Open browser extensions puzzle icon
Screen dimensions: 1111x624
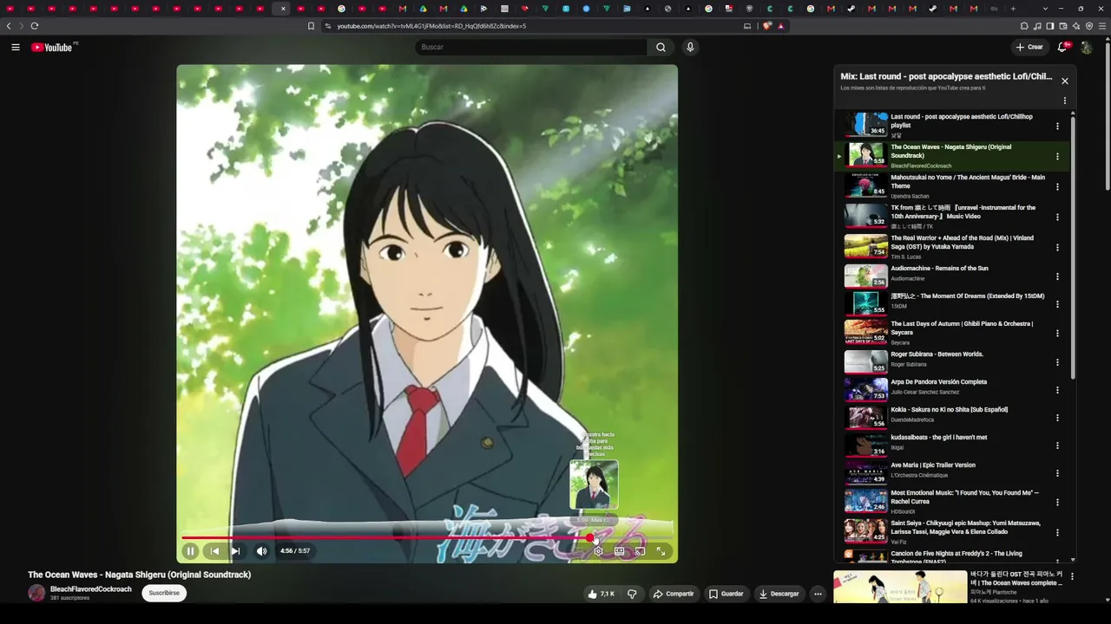(1024, 26)
